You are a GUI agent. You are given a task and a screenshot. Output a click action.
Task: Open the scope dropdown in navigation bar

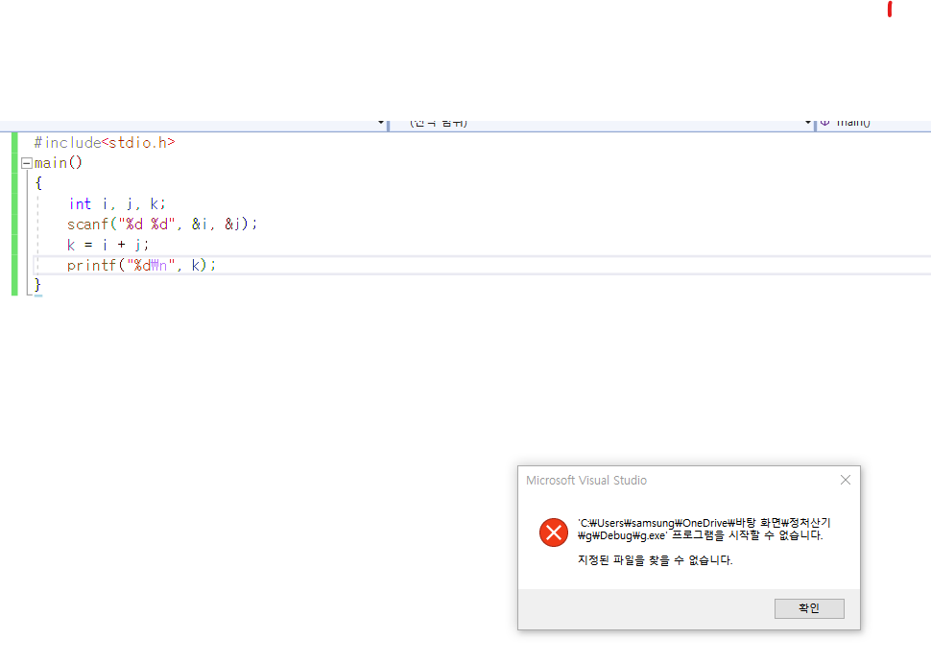point(600,125)
